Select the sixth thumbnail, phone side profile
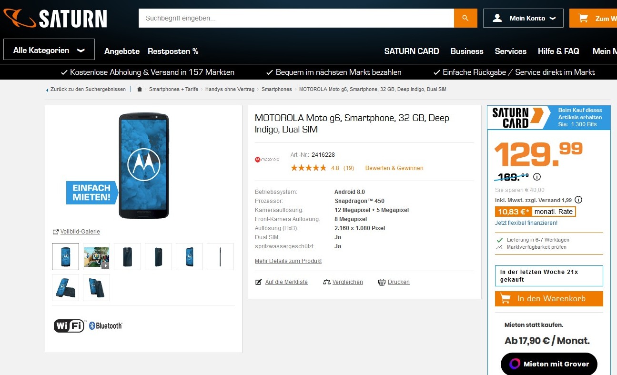Screen dimensions: 617x375 (220, 257)
